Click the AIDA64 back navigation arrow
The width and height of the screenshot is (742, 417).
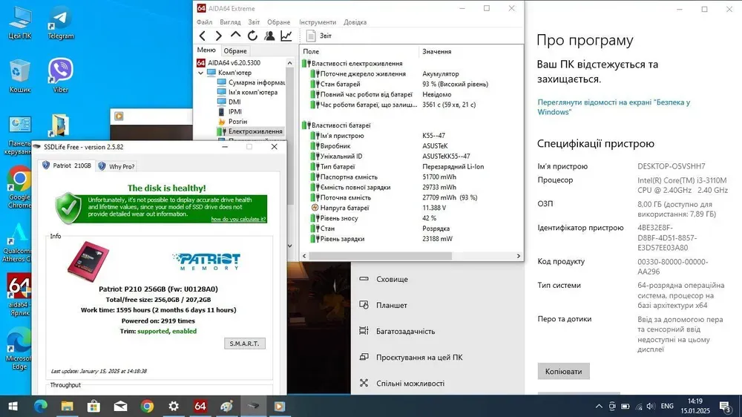click(x=203, y=36)
